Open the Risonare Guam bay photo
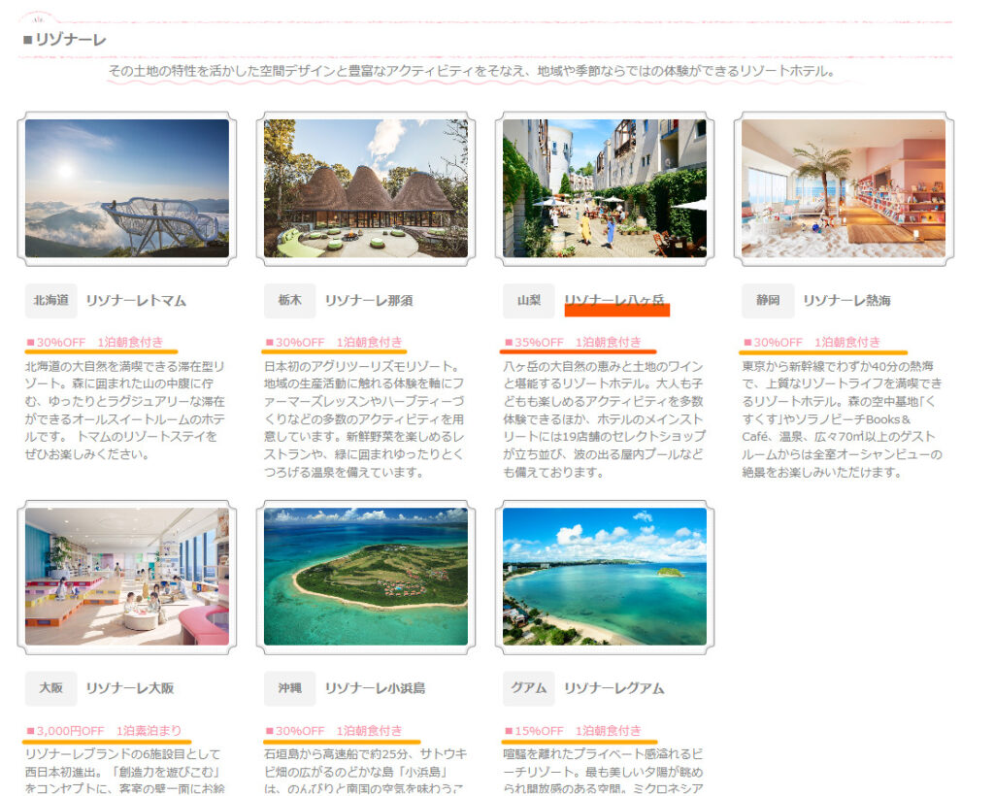 point(604,577)
